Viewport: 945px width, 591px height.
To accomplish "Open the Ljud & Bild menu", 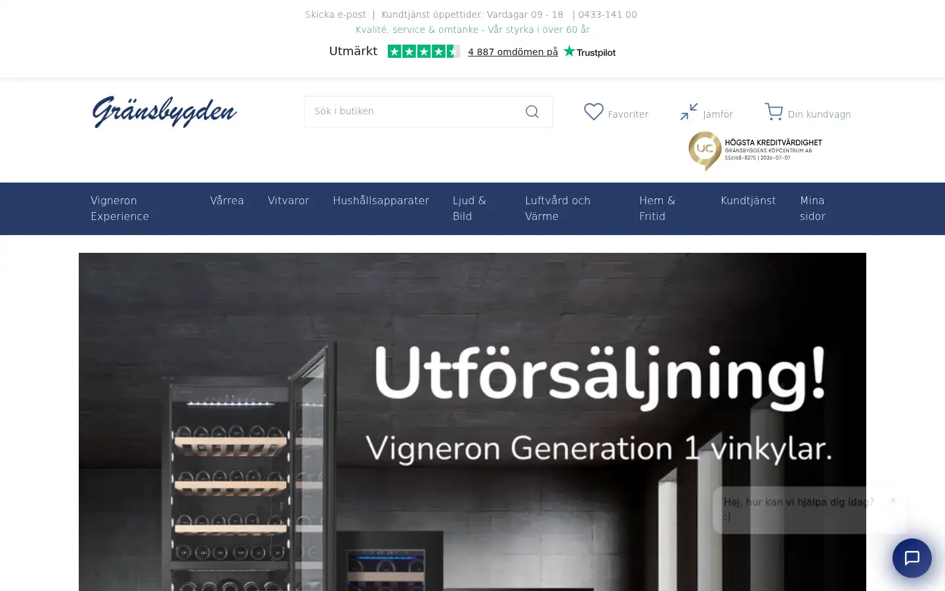I will click(470, 208).
